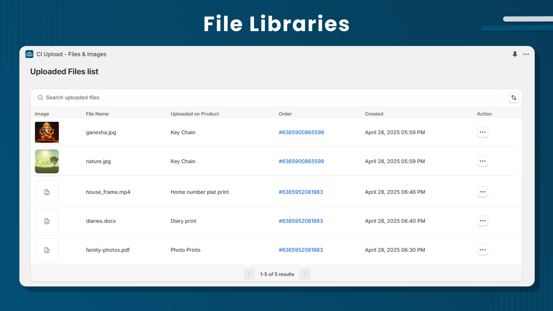The image size is (553, 311).
Task: Click the next page arrow in pagination
Action: 305,274
